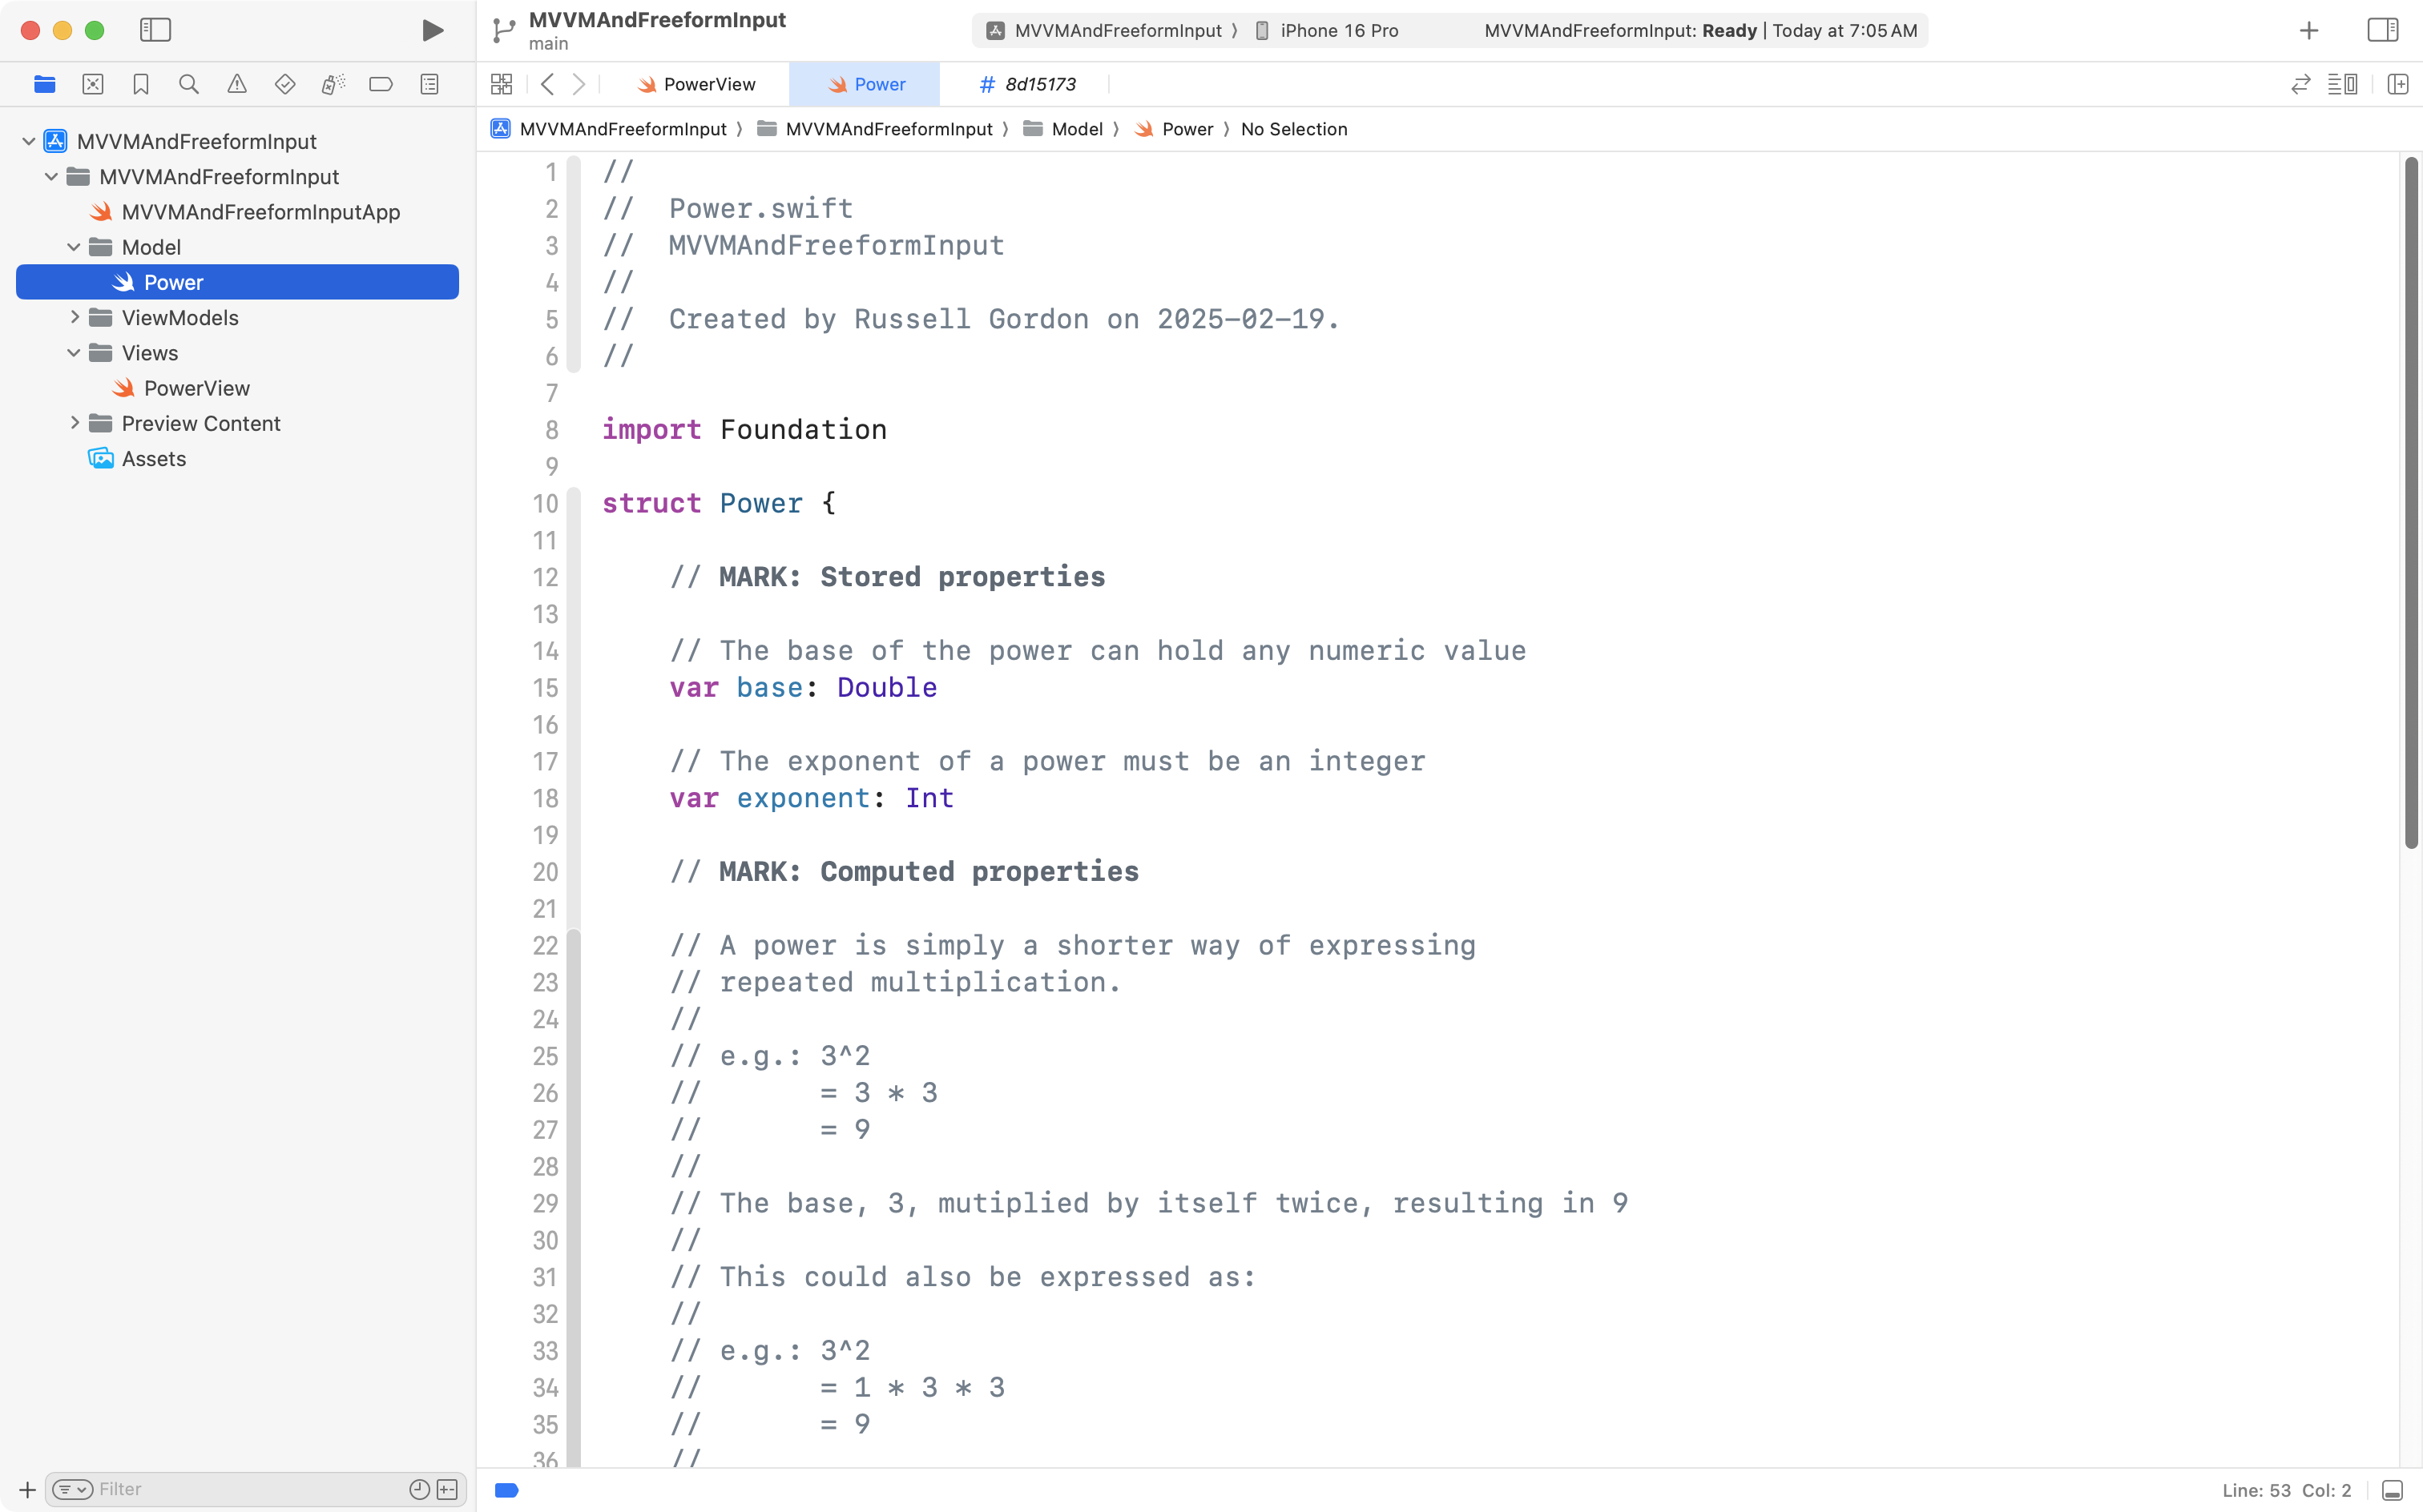Open the breakpoint navigator icon
This screenshot has width=2423, height=1512.
click(380, 84)
